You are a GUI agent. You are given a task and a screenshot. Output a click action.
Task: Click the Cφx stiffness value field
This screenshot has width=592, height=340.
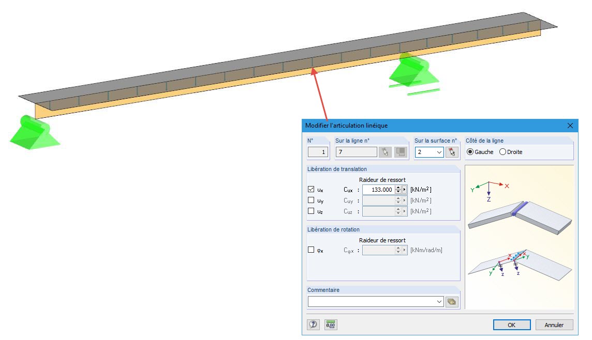coord(379,250)
